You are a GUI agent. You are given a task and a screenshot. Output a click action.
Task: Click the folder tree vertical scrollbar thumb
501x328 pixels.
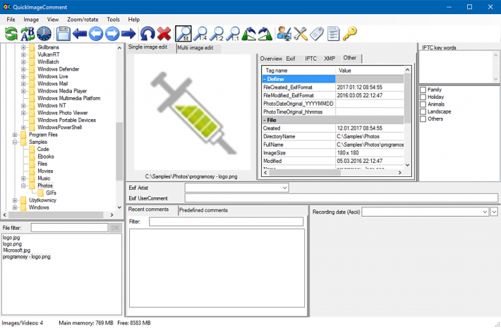click(119, 152)
